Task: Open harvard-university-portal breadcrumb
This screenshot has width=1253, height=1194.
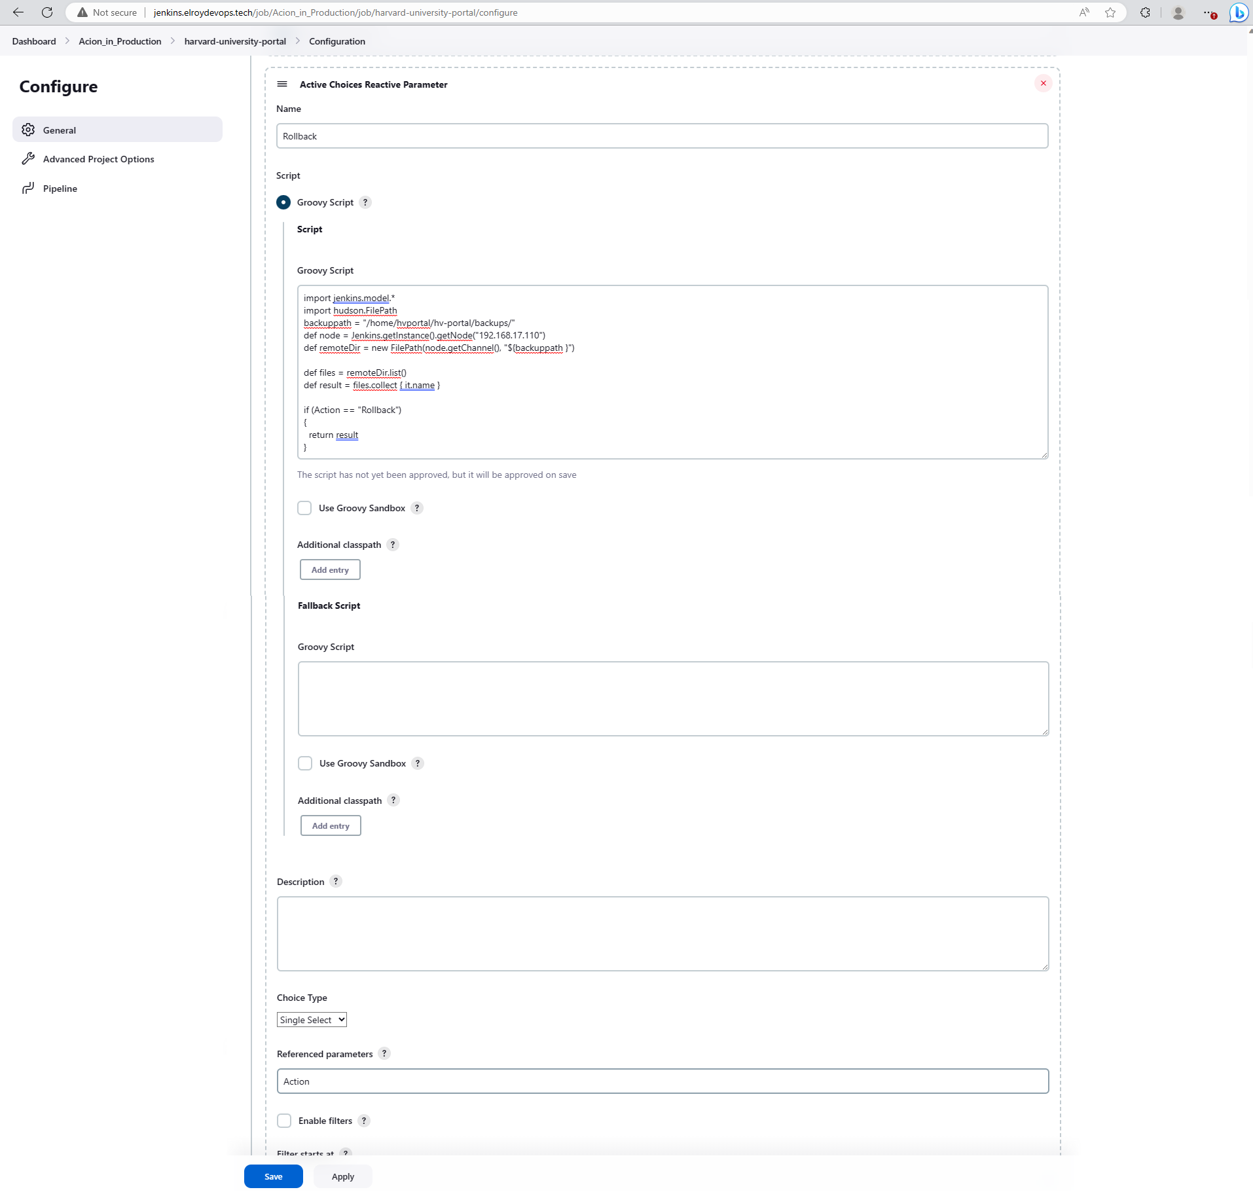Action: 235,41
